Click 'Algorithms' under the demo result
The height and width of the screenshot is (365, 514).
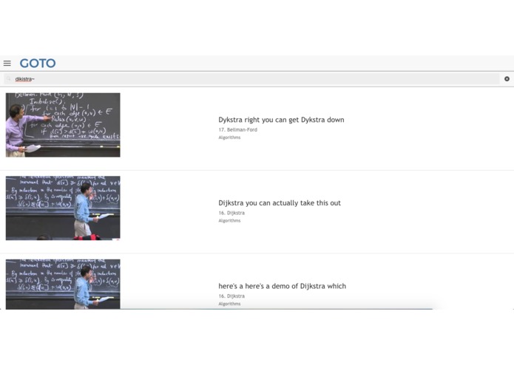tap(229, 304)
